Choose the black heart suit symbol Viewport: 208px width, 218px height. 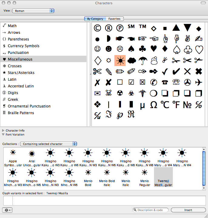(x=154, y=49)
